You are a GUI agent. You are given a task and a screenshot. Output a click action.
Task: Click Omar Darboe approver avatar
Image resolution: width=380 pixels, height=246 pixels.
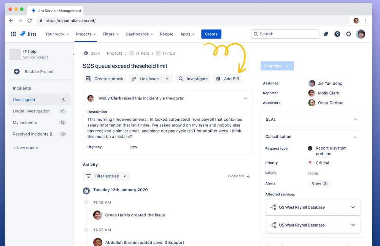312,103
